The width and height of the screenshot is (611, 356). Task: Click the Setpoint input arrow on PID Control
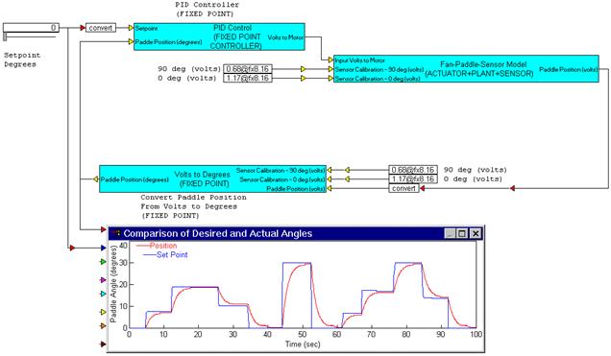[x=131, y=28]
